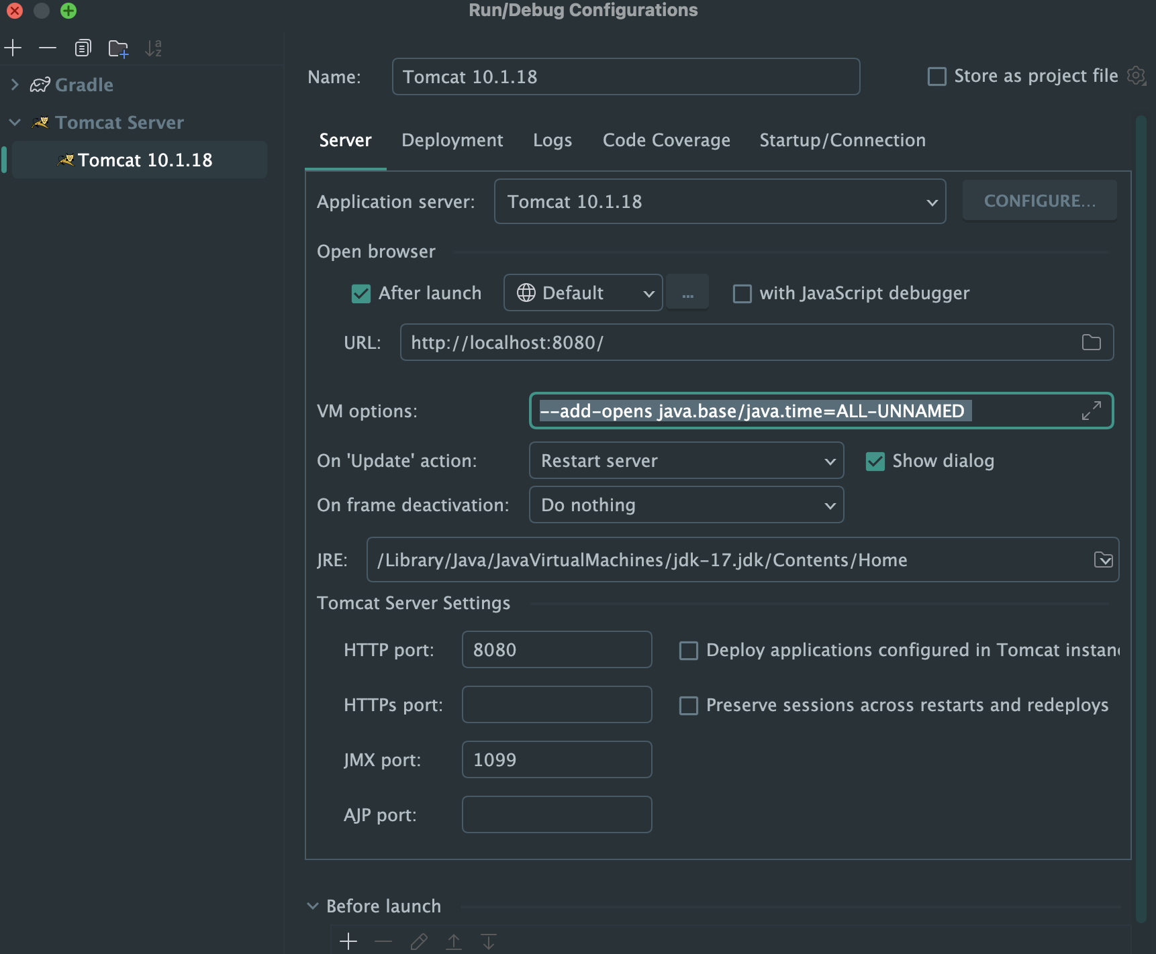Add a new run configuration
The height and width of the screenshot is (954, 1156).
tap(13, 48)
